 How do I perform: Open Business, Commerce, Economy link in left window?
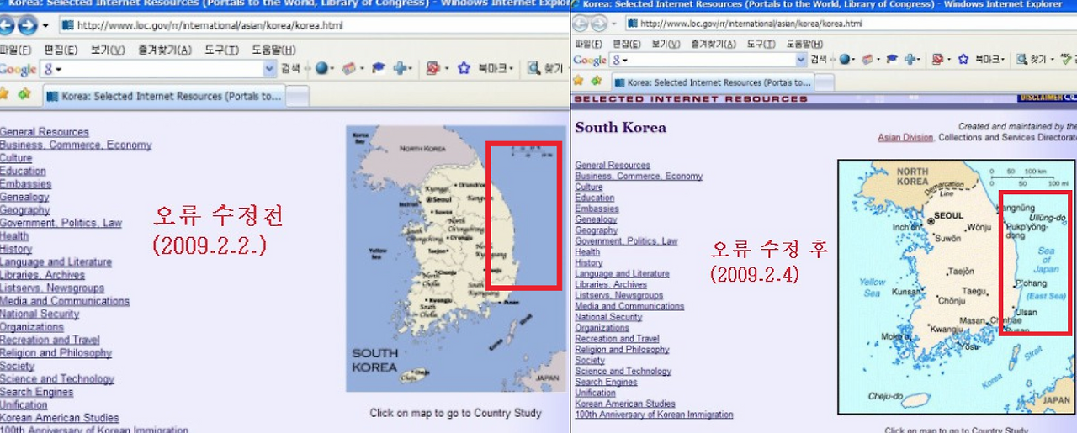click(x=76, y=145)
